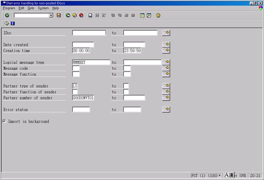Click the Create new session icon
The width and height of the screenshot is (264, 180).
pyautogui.click(x=142, y=15)
